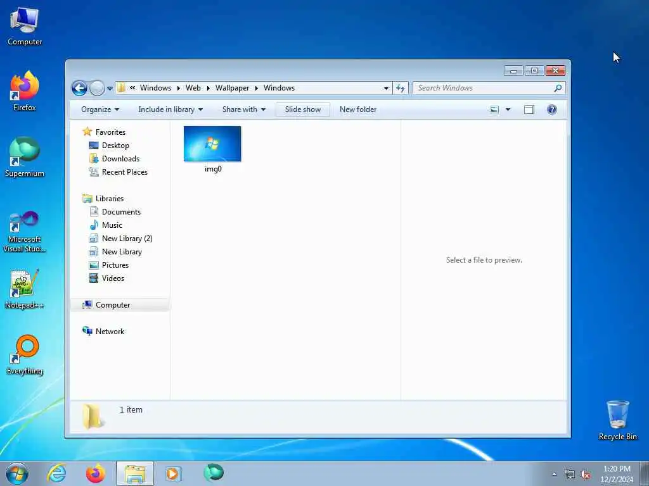Open the Music library
This screenshot has height=486, width=649.
coord(112,225)
